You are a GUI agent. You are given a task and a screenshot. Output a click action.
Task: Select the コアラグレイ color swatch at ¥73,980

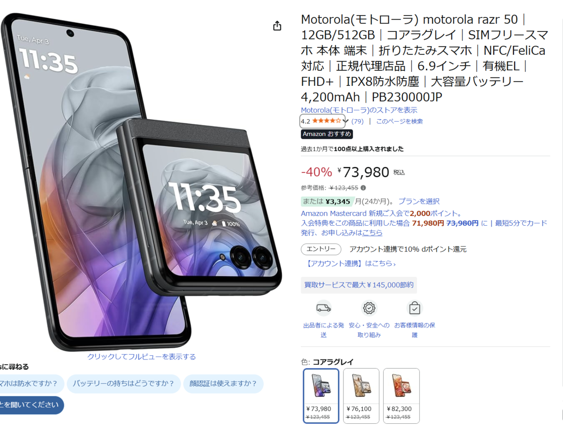click(321, 396)
